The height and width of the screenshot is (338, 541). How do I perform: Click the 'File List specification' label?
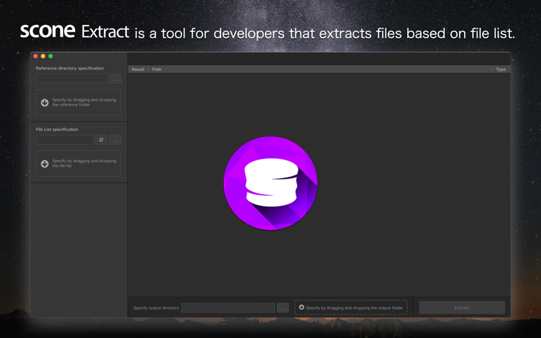[x=57, y=129]
